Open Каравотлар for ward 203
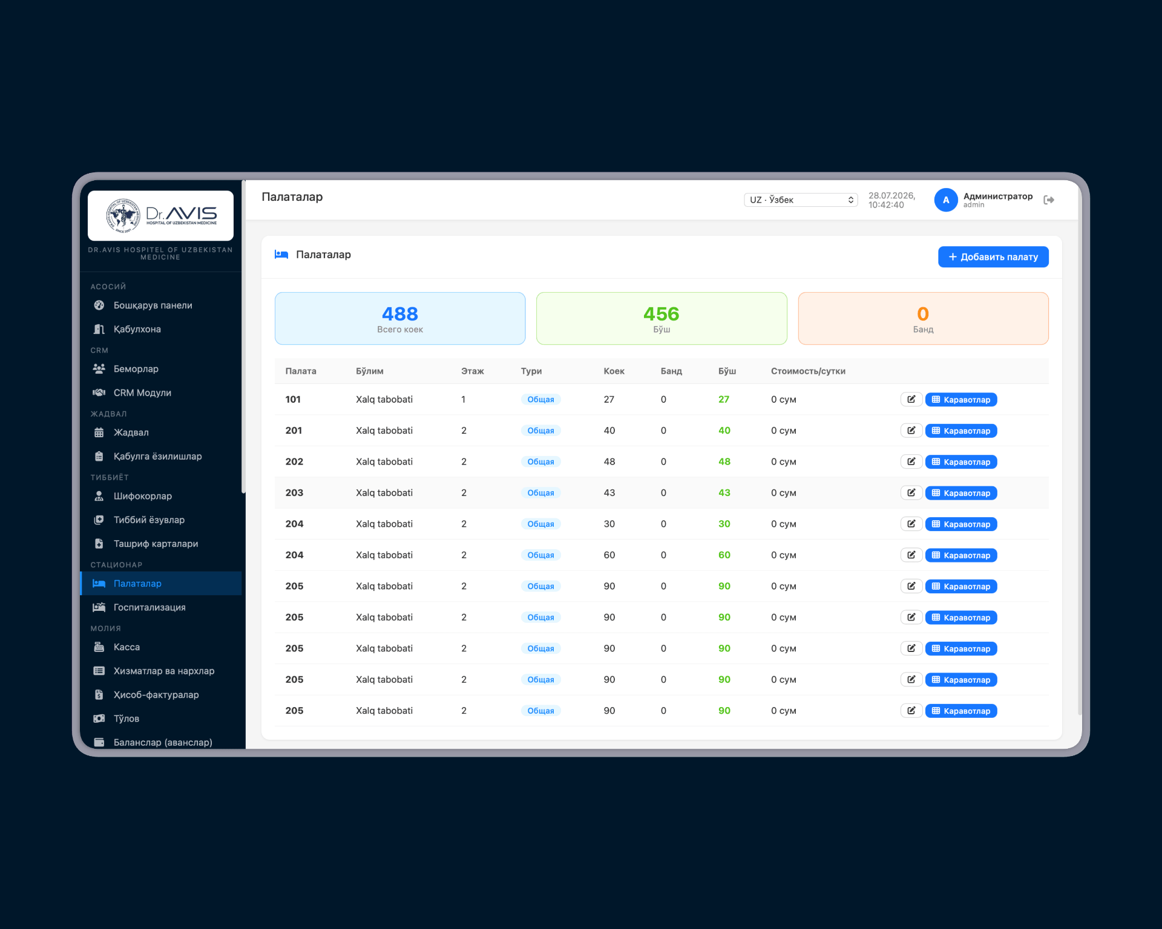This screenshot has height=929, width=1162. (x=960, y=493)
